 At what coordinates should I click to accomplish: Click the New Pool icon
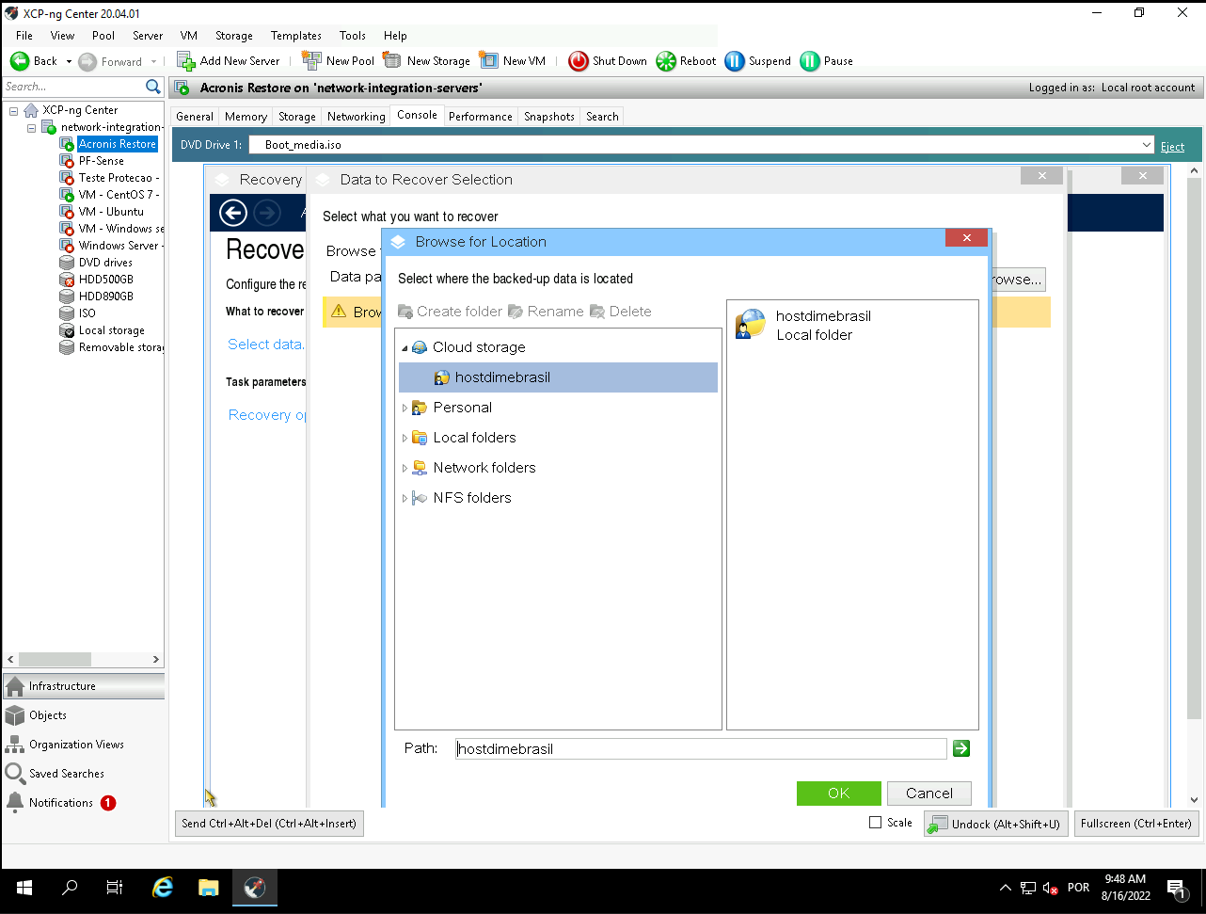[x=311, y=61]
